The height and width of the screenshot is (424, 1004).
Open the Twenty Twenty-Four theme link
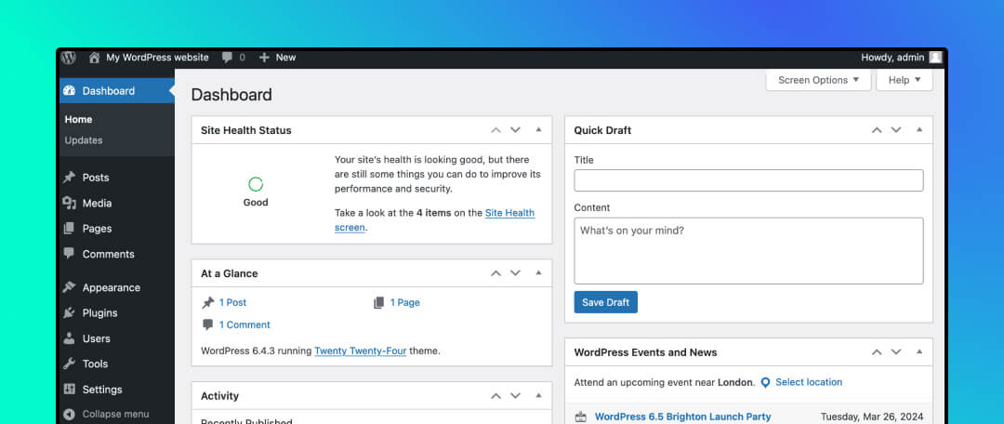coord(361,351)
